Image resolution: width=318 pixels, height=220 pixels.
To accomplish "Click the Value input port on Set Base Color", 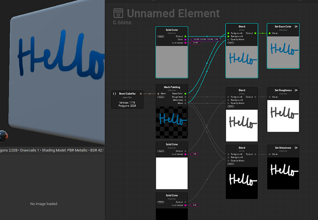I will click(x=270, y=33).
